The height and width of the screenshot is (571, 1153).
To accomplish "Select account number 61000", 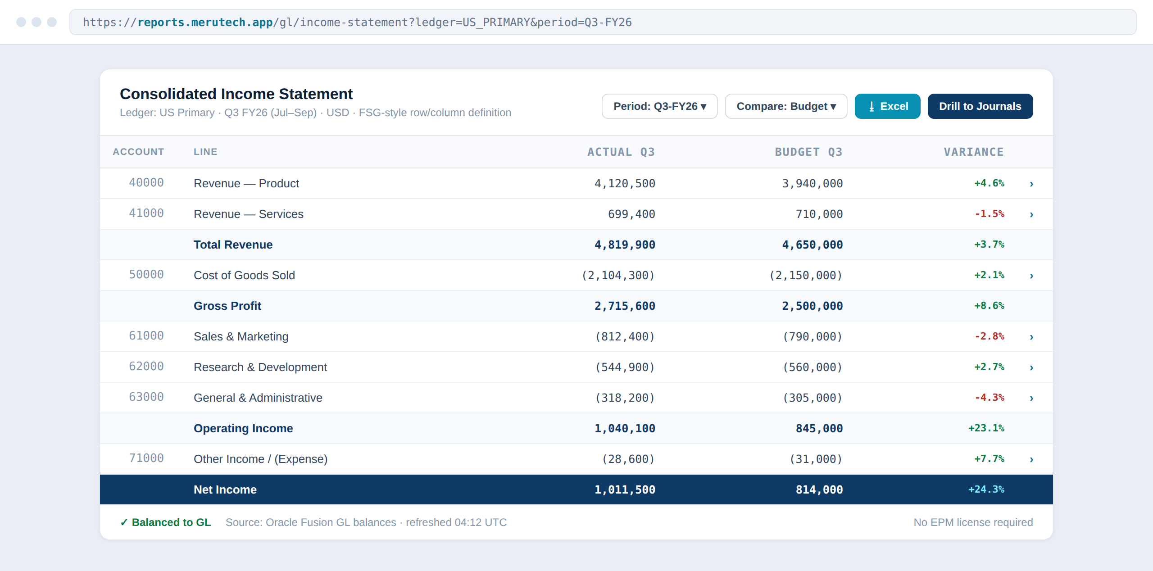I will (146, 335).
